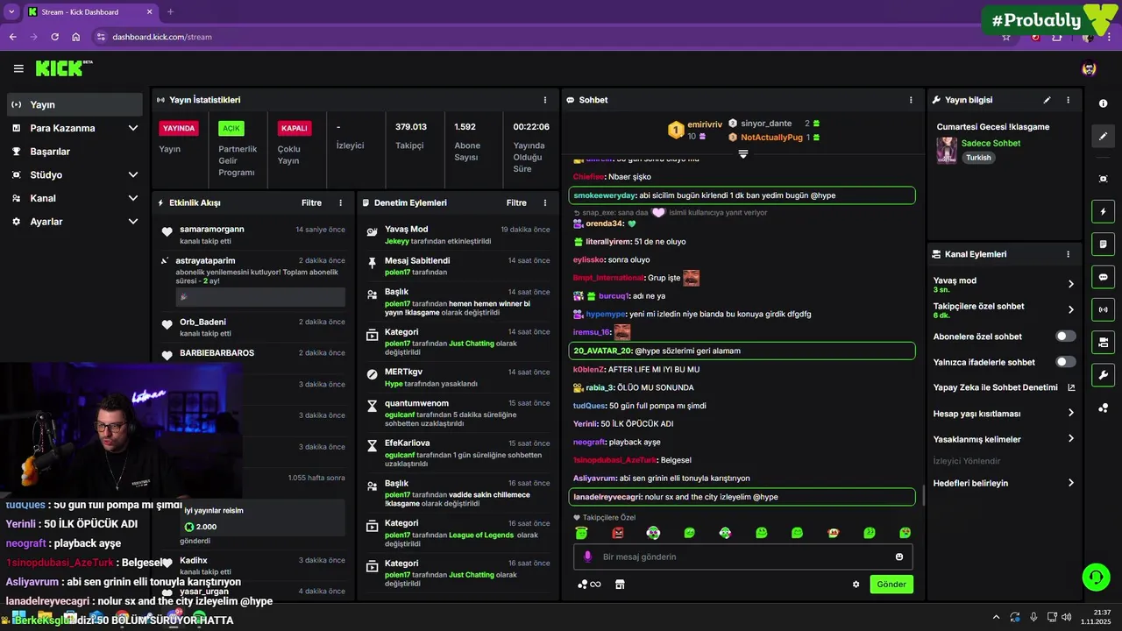1122x631 pixels.
Task: Open Yavaş mod settings chevron
Action: coord(1070,284)
